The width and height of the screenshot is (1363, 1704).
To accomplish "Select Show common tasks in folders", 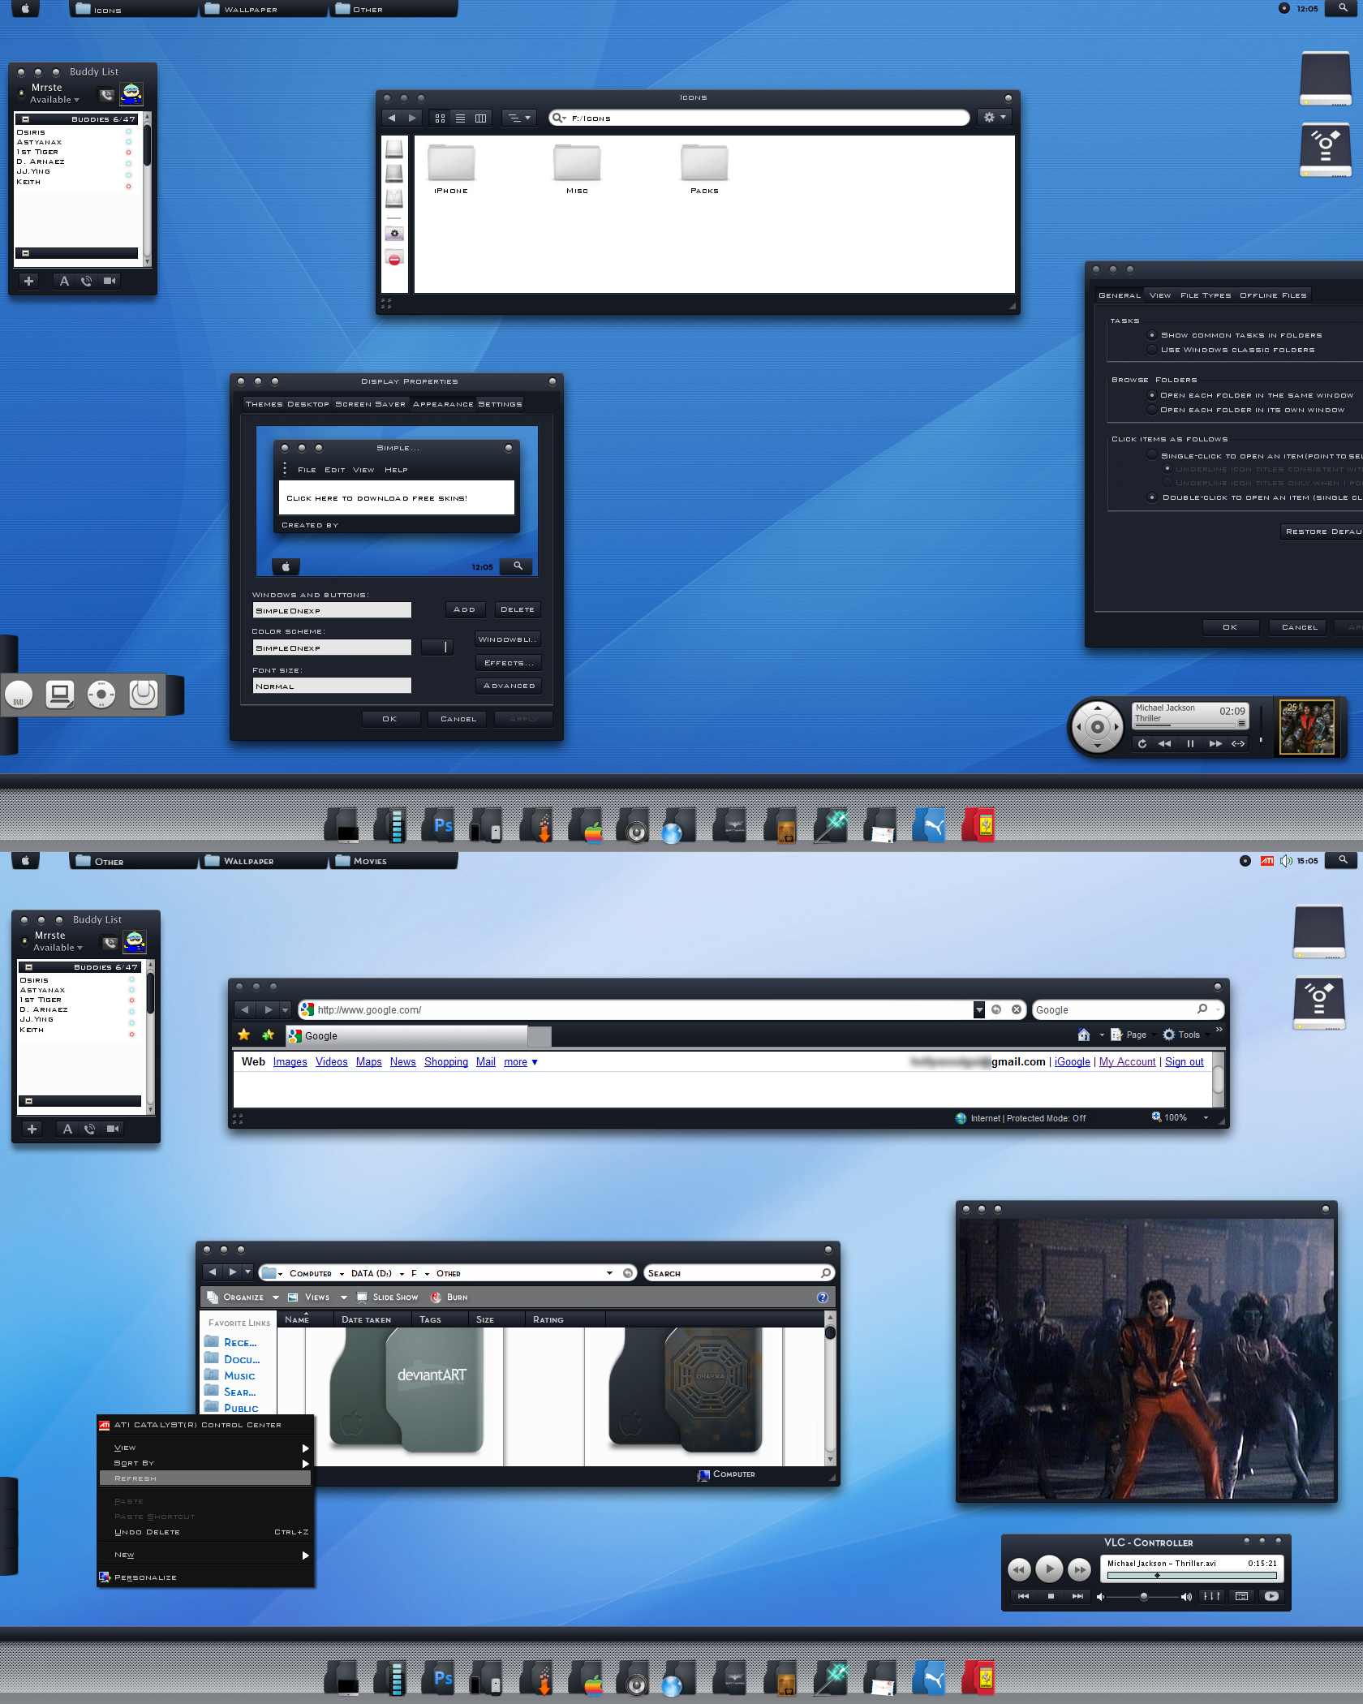I will coord(1151,335).
